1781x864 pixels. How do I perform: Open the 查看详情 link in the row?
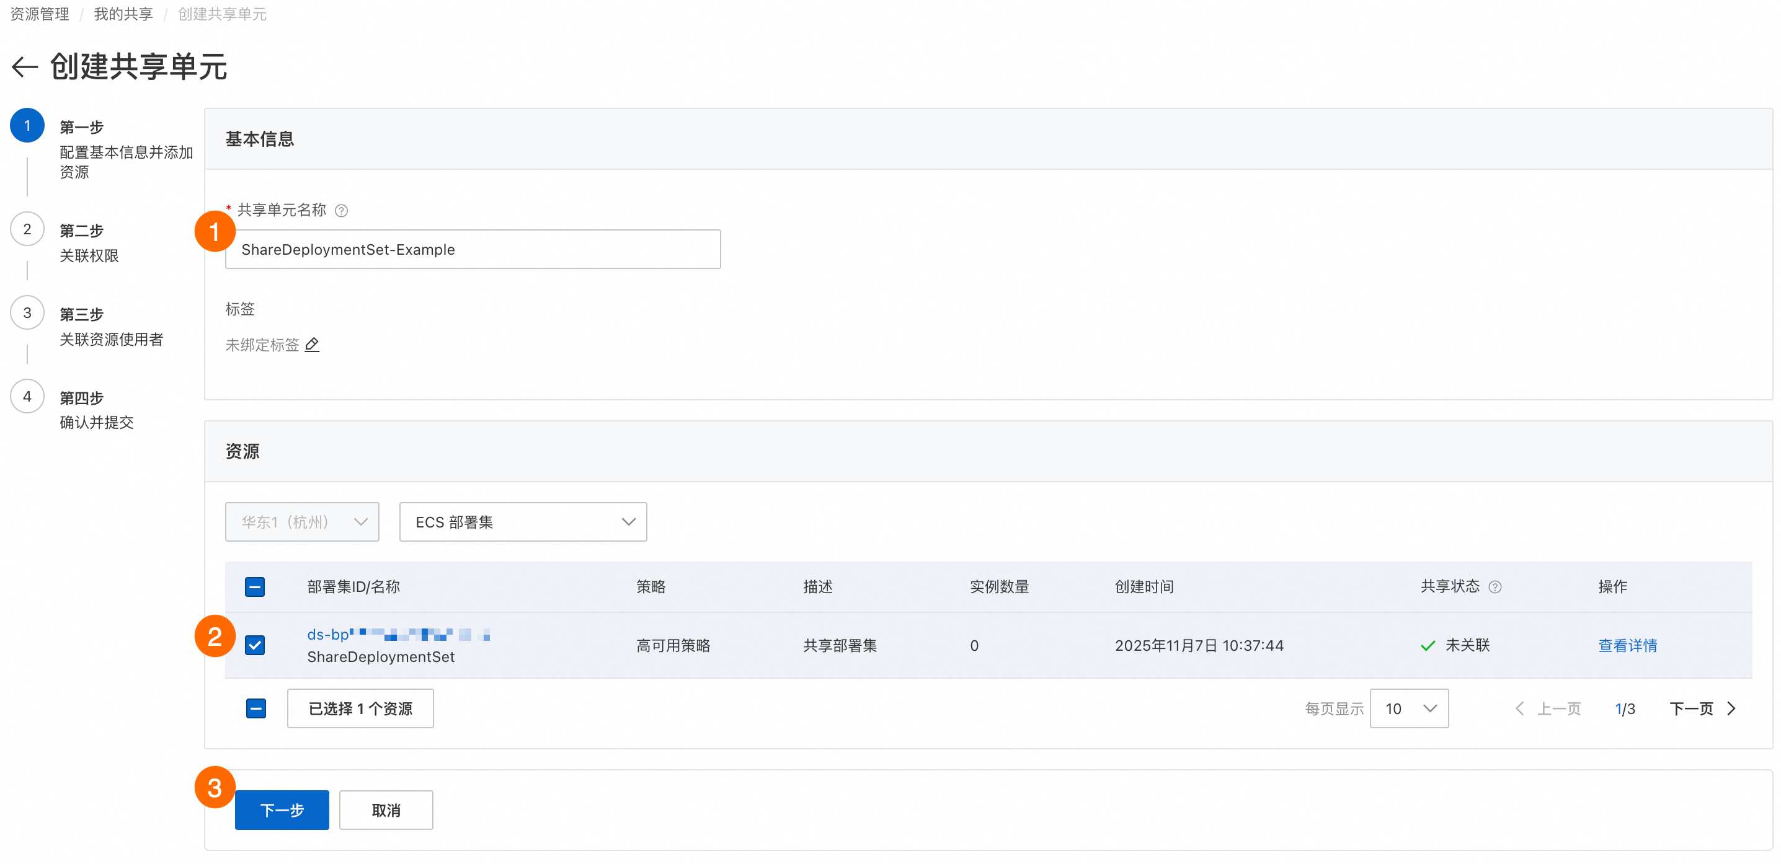[x=1627, y=645]
